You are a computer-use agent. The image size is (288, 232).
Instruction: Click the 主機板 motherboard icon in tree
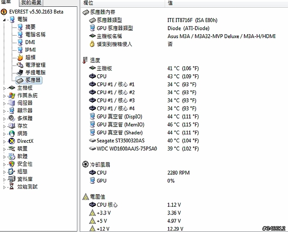[12, 88]
